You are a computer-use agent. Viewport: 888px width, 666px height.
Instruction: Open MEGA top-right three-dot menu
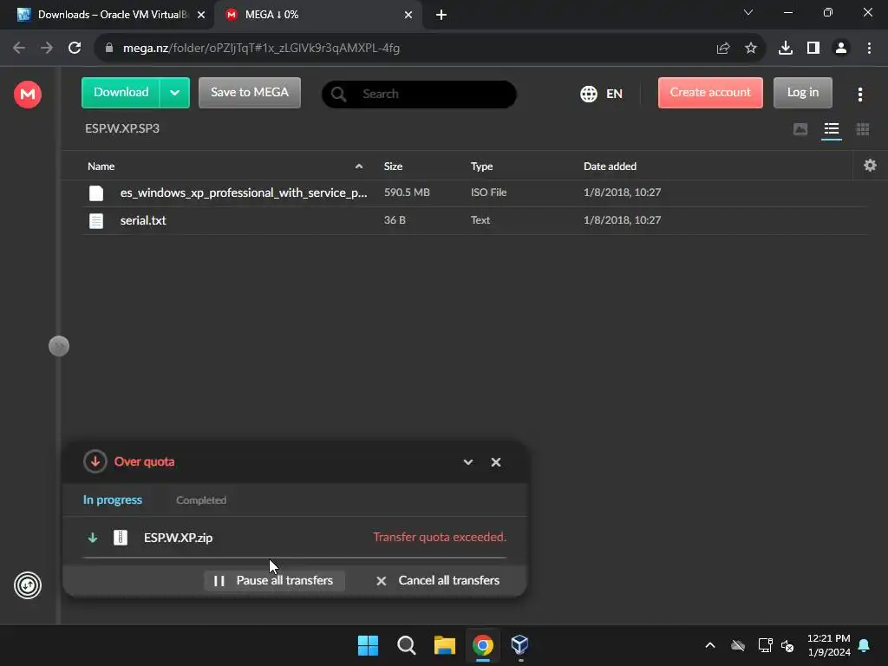click(x=859, y=94)
